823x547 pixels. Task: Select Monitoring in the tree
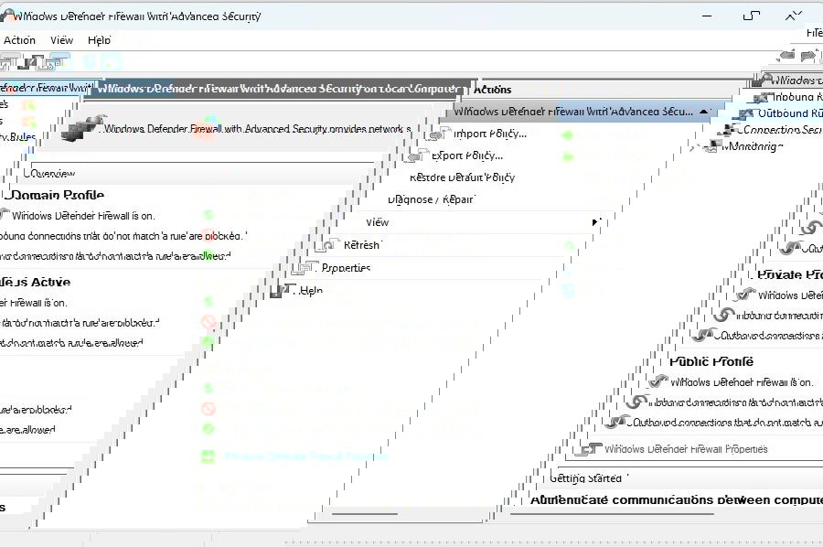[x=753, y=146]
